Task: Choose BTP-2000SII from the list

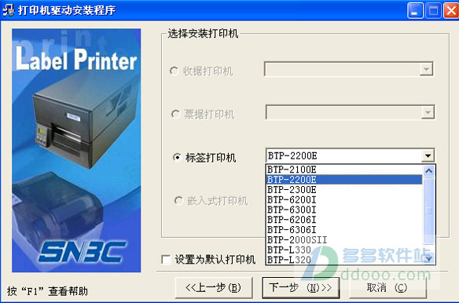Action: coord(343,240)
